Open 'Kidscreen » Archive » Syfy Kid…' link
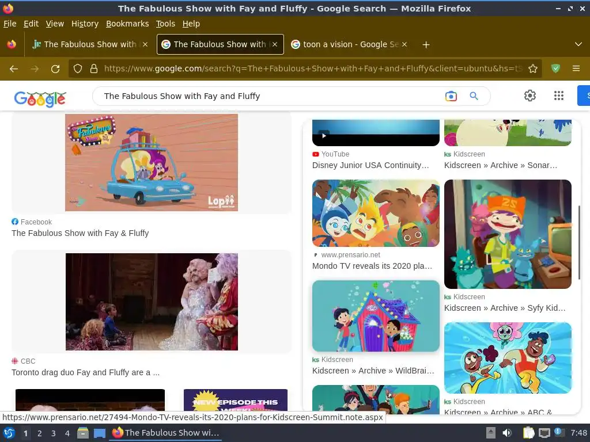Image resolution: width=590 pixels, height=442 pixels. tap(505, 308)
